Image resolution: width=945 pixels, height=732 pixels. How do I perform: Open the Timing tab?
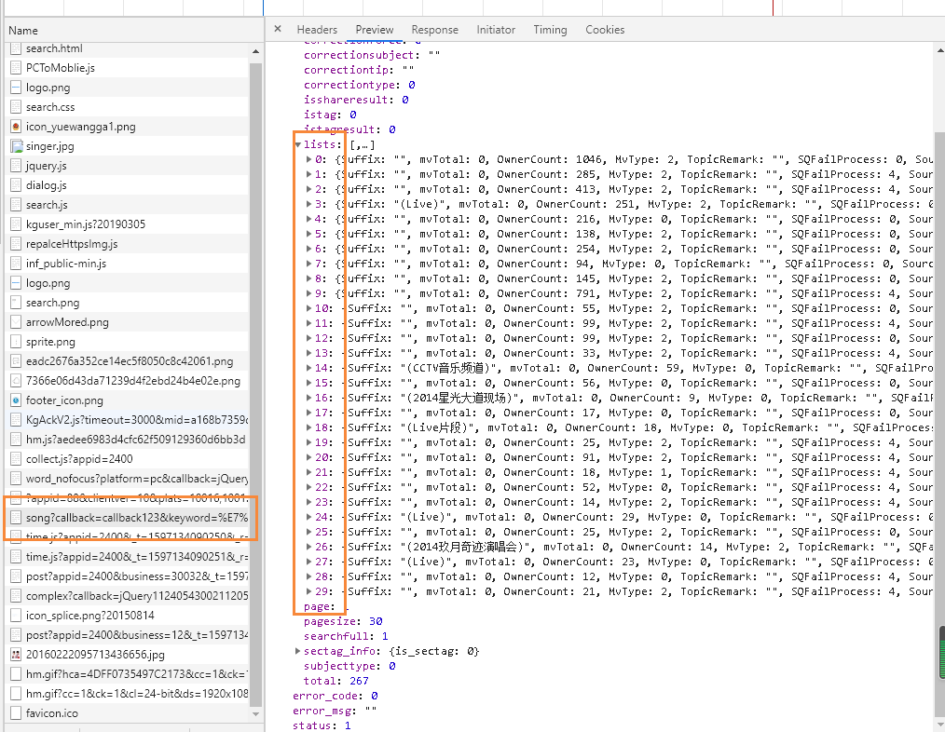550,30
